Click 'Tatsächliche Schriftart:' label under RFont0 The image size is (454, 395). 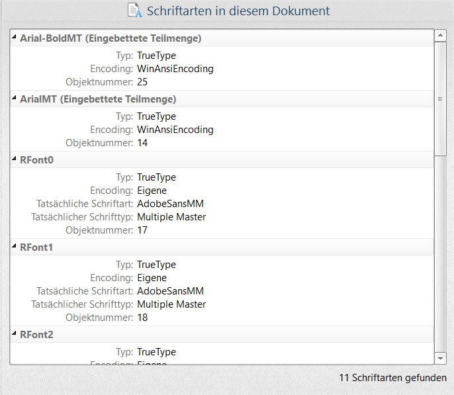pos(85,204)
